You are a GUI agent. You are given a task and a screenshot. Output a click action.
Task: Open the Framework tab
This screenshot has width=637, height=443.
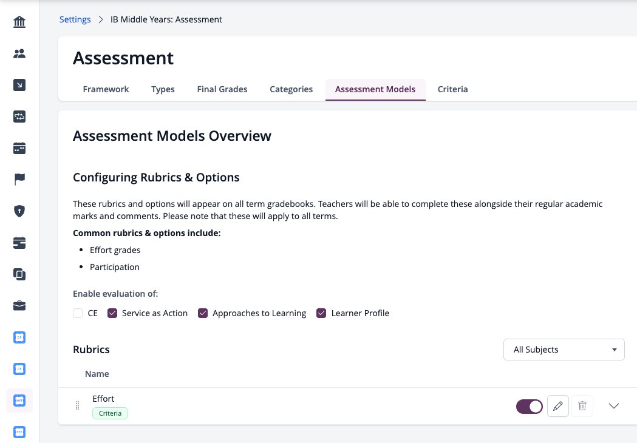[x=106, y=89]
